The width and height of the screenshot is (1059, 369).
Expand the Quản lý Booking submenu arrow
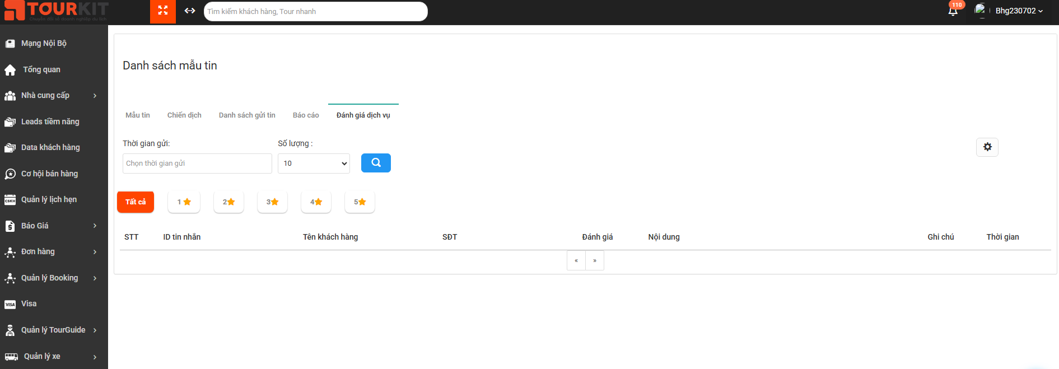(95, 278)
